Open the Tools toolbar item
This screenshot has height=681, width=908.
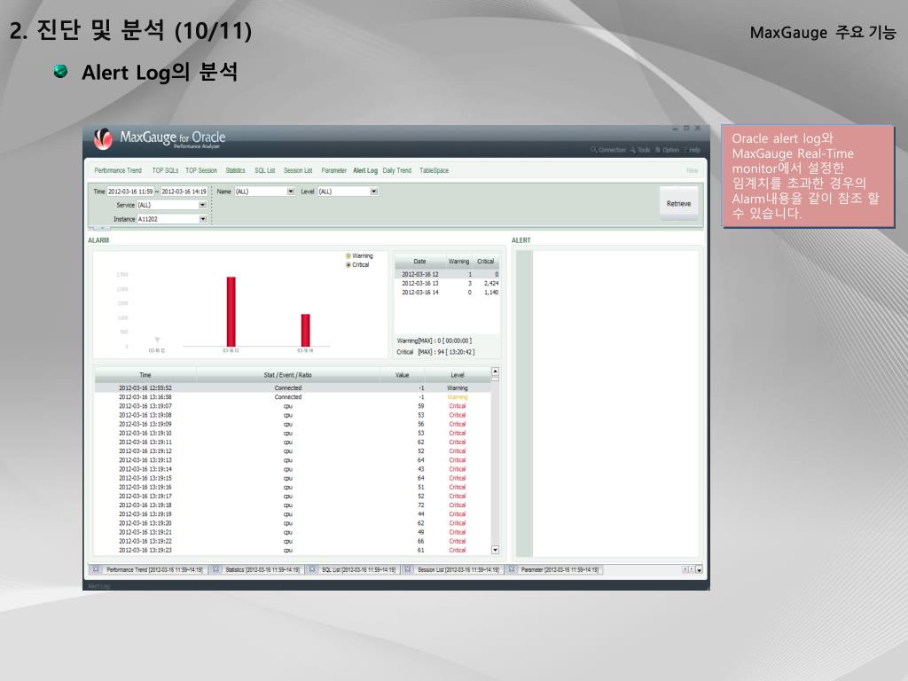(640, 150)
